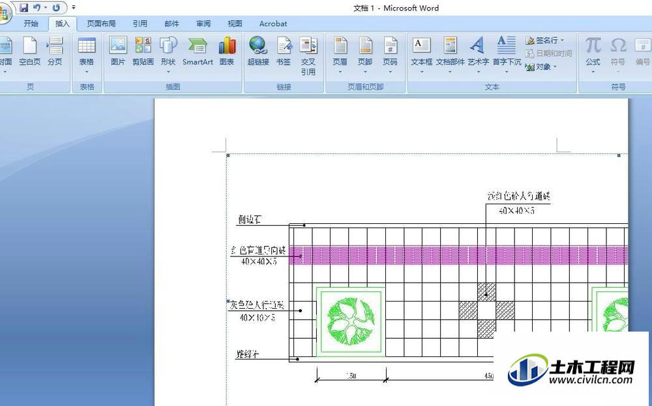Open the Undo history dropdown arrow
Image resolution: width=652 pixels, height=406 pixels.
pos(46,7)
